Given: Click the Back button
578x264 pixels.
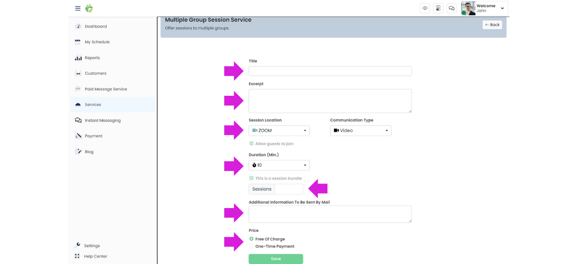Looking at the screenshot, I should tap(492, 25).
